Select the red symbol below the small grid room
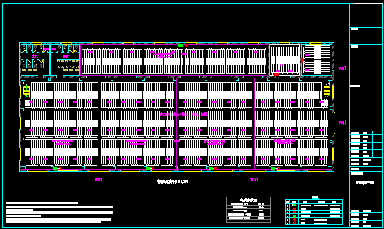This screenshot has width=384, height=229. 277,75
